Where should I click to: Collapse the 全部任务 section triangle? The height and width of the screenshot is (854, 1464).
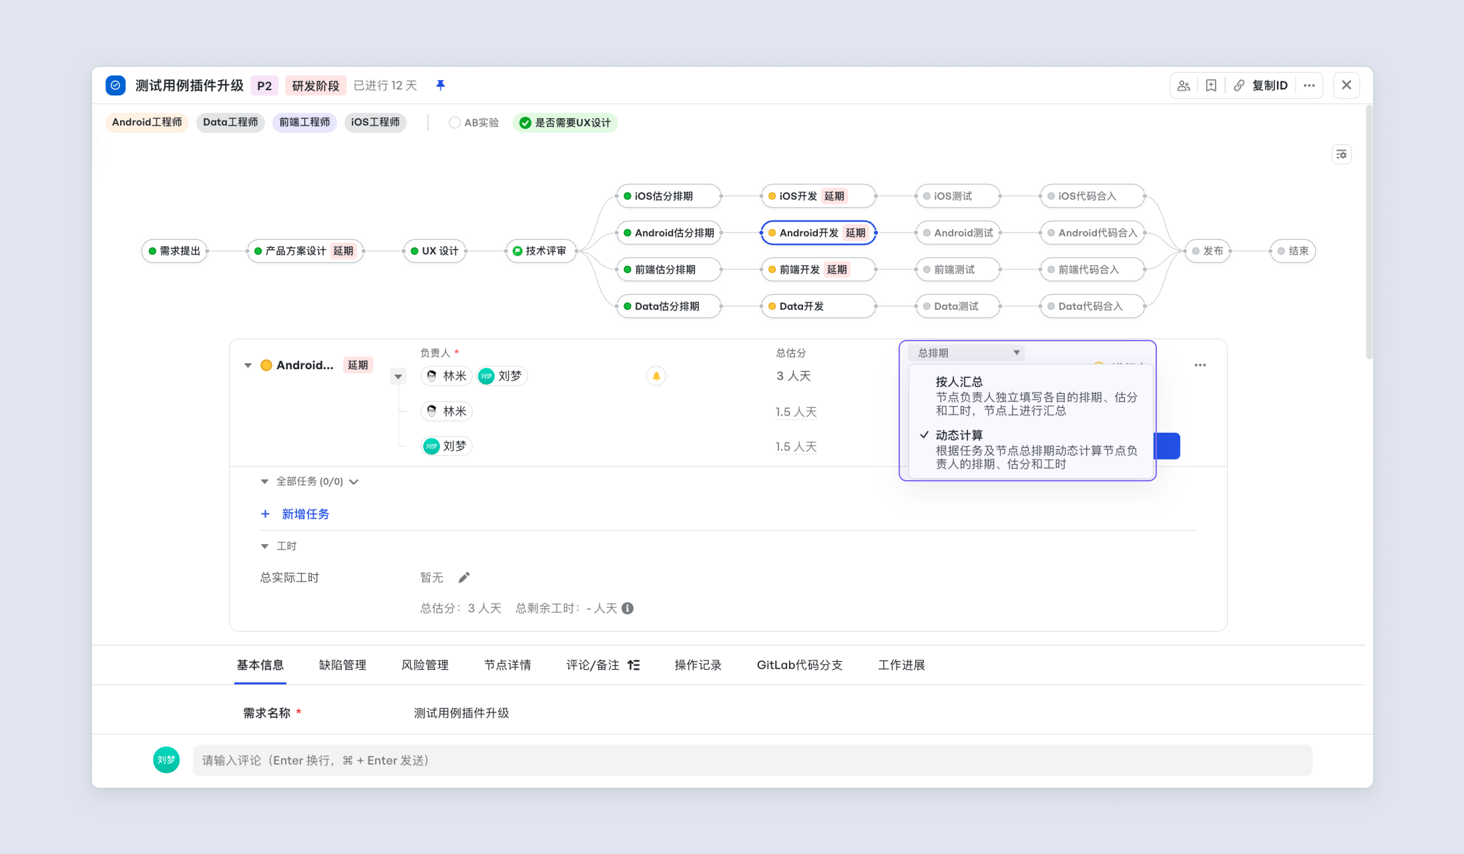point(265,482)
